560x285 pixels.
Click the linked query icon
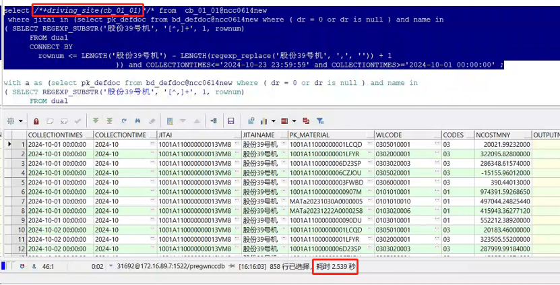click(x=214, y=121)
